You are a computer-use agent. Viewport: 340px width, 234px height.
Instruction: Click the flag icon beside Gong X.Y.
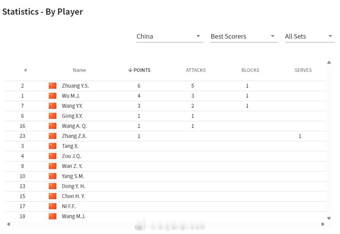(x=53, y=116)
